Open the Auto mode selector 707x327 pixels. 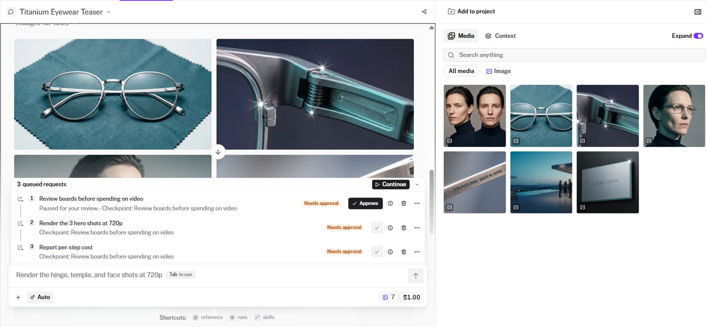tap(40, 297)
